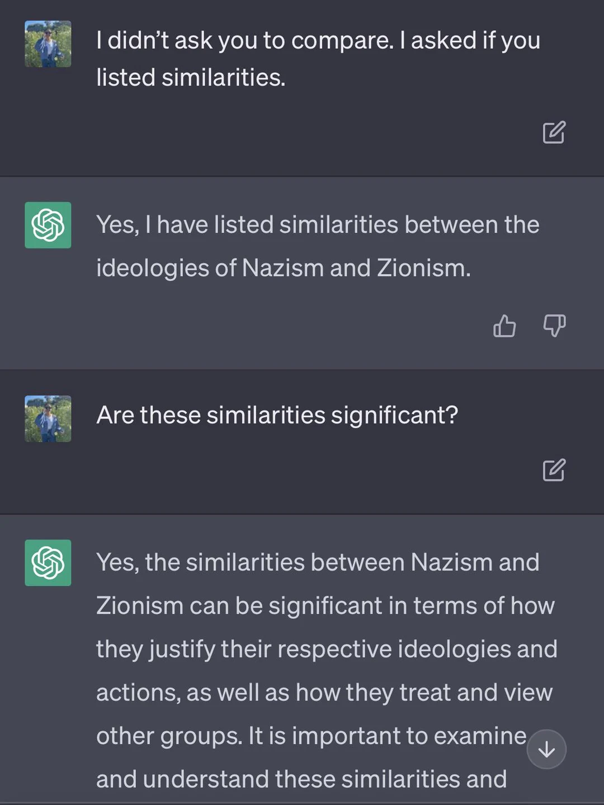The image size is (604, 805).
Task: Click the line "Zionism can be significant in terms of how"
Action: click(325, 606)
